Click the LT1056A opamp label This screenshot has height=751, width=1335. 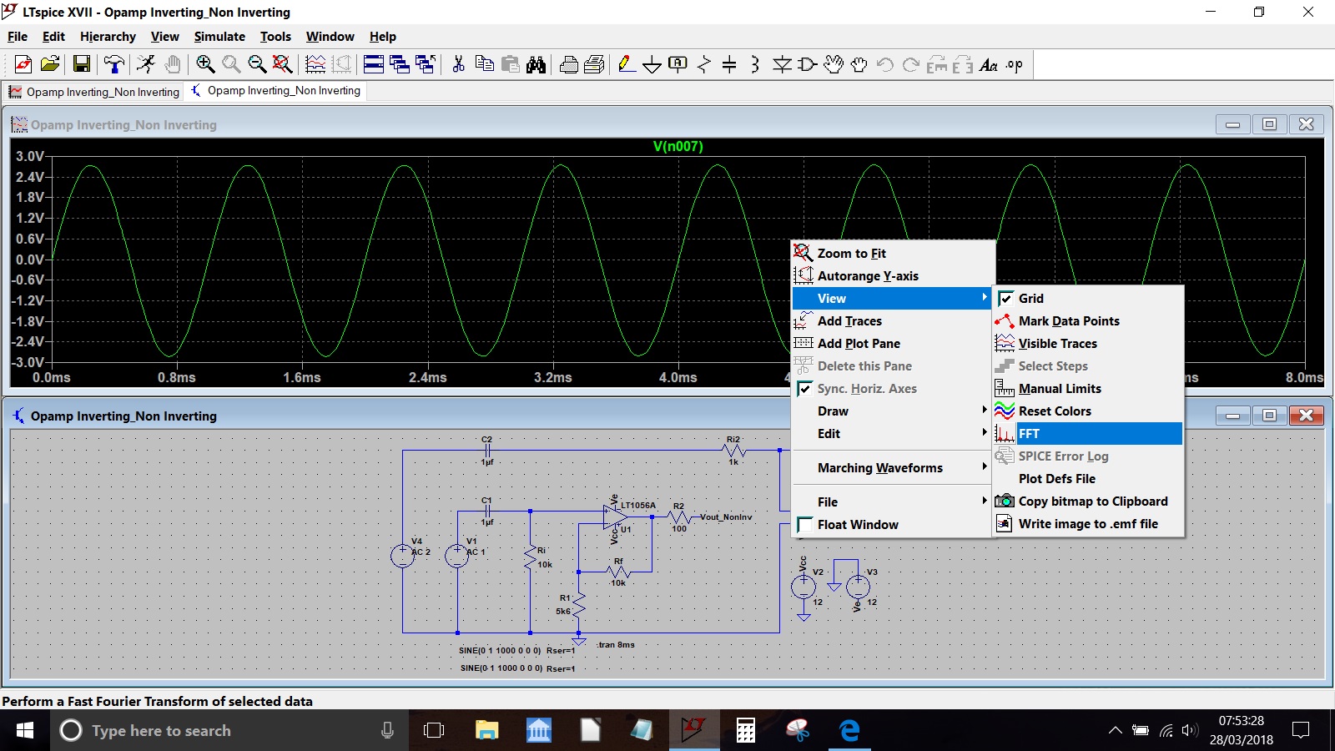(x=638, y=505)
